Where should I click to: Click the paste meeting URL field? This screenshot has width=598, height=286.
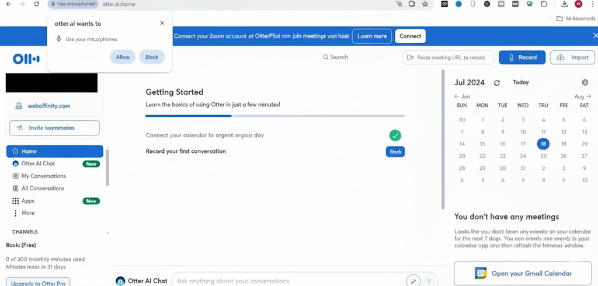coord(448,58)
